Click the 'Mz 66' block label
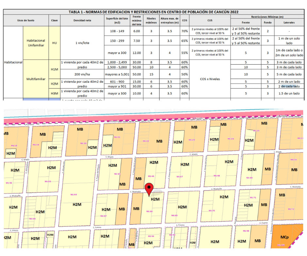Viewport: 307px width, 256px height. pos(33,218)
